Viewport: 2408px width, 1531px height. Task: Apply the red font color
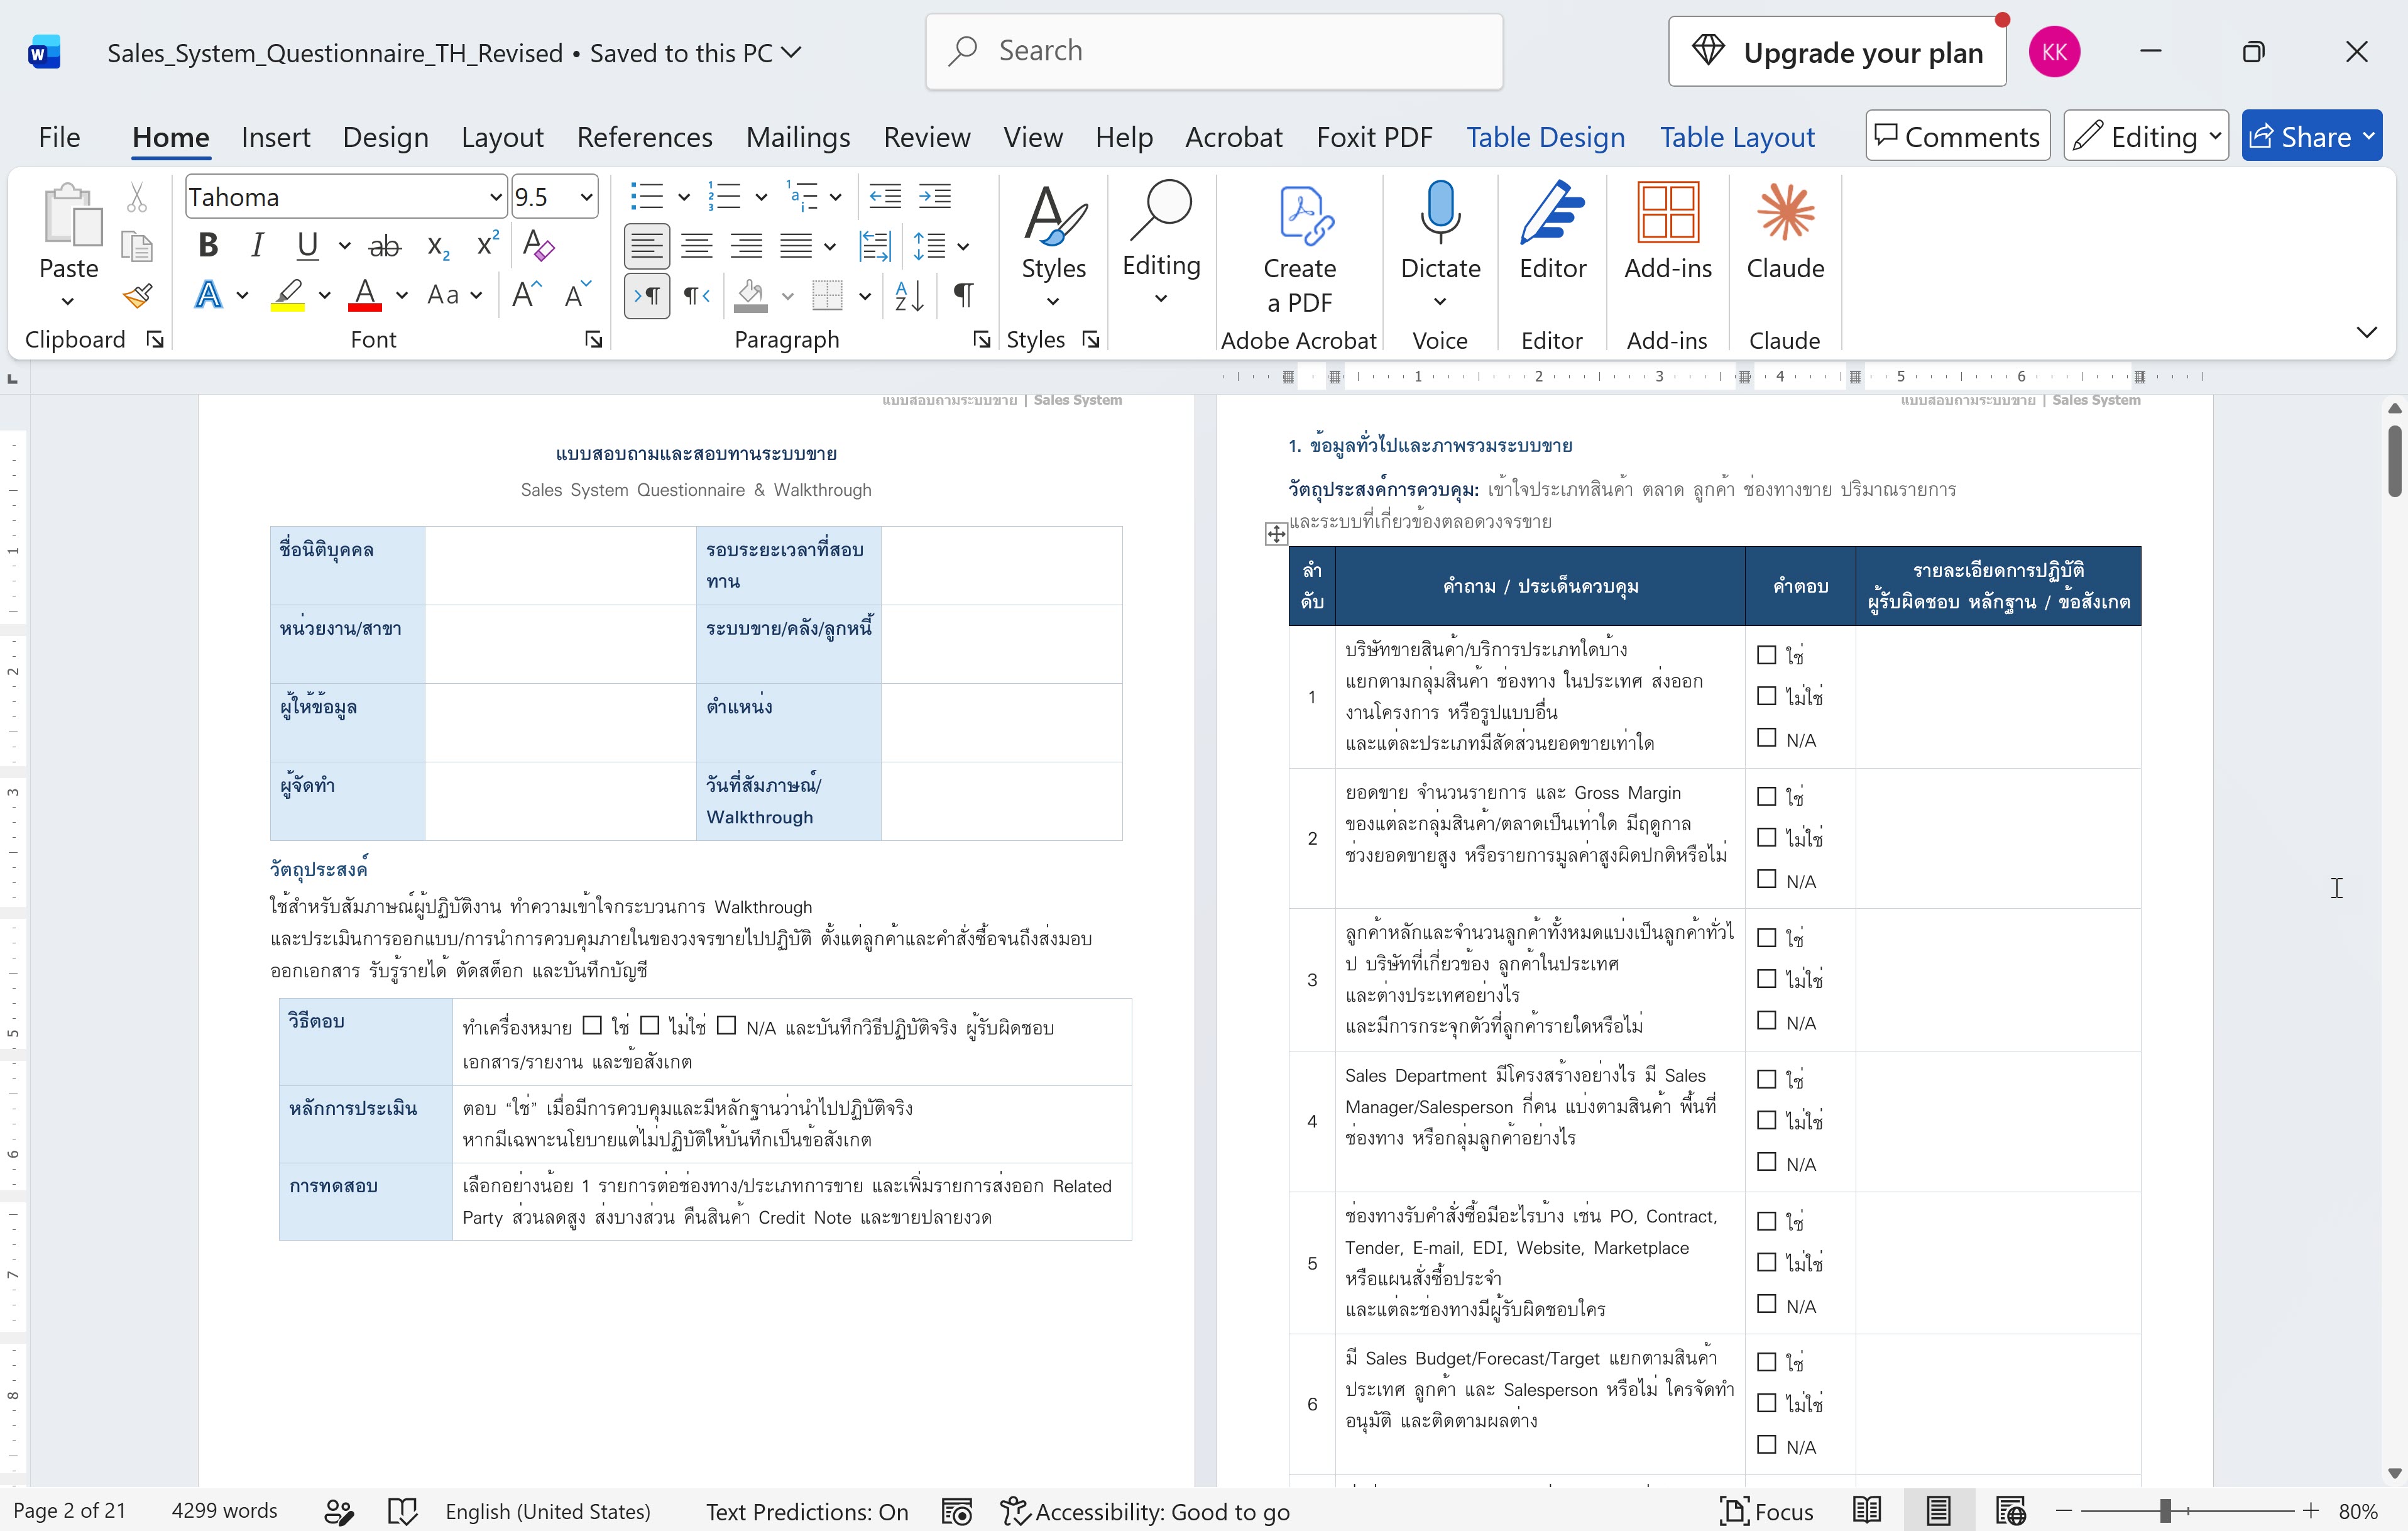coord(365,295)
